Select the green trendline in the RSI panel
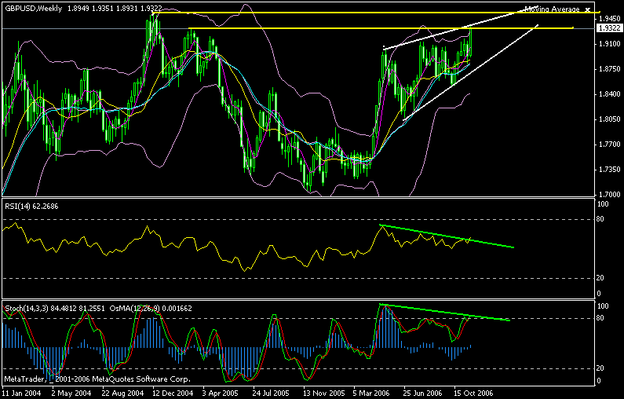This screenshot has height=399, width=624. click(447, 236)
